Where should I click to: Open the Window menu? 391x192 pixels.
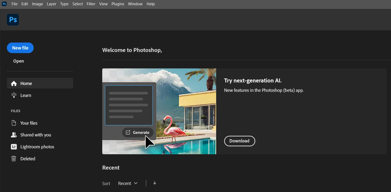pyautogui.click(x=135, y=4)
